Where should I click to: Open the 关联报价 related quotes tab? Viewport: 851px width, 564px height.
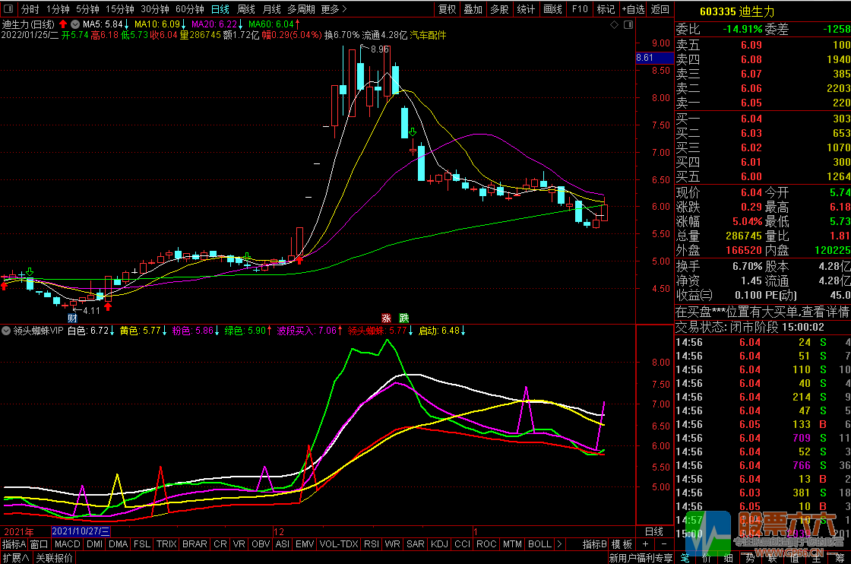[54, 558]
